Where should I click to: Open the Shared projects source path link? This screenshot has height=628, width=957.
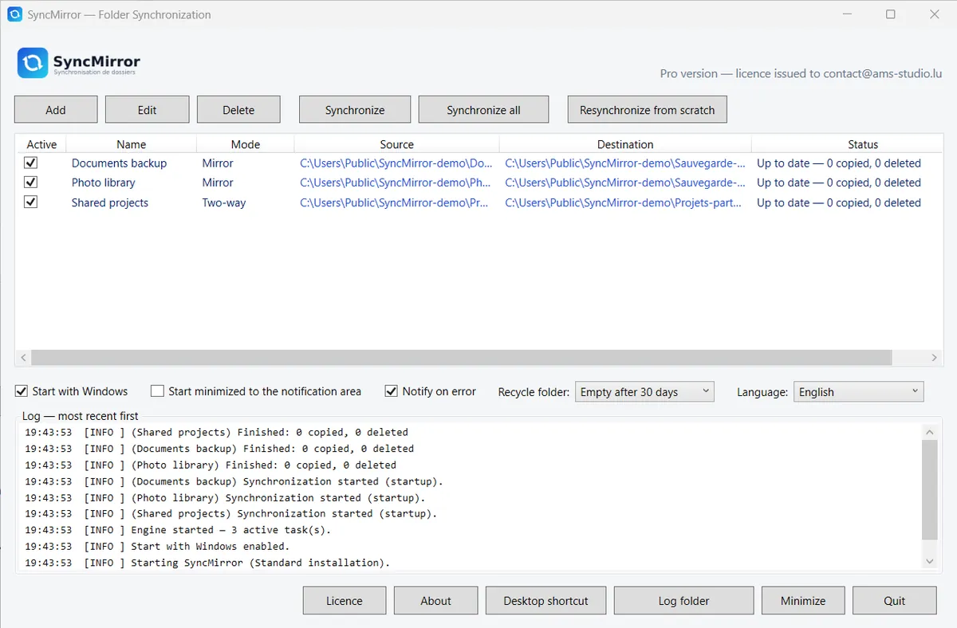point(394,202)
